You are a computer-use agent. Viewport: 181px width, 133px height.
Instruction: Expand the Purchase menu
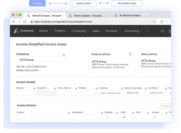pyautogui.click(x=113, y=31)
